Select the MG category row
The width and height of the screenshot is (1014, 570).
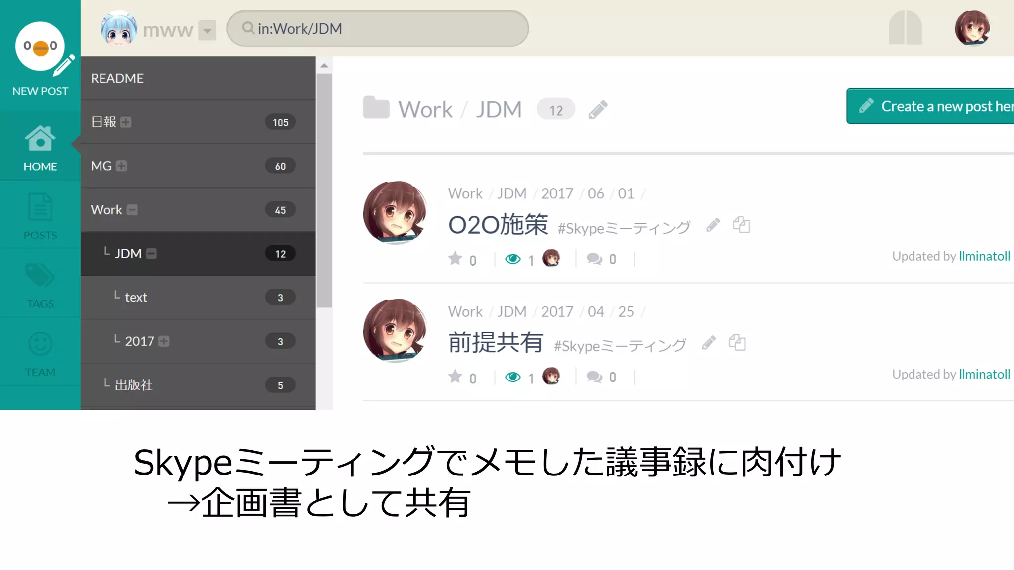point(198,166)
